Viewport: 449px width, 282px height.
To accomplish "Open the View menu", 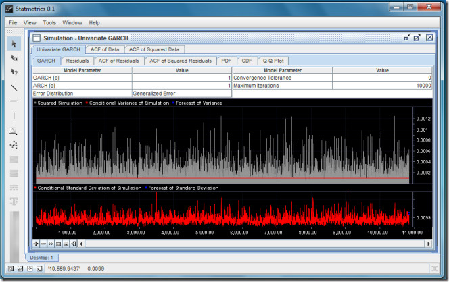I will coord(30,22).
